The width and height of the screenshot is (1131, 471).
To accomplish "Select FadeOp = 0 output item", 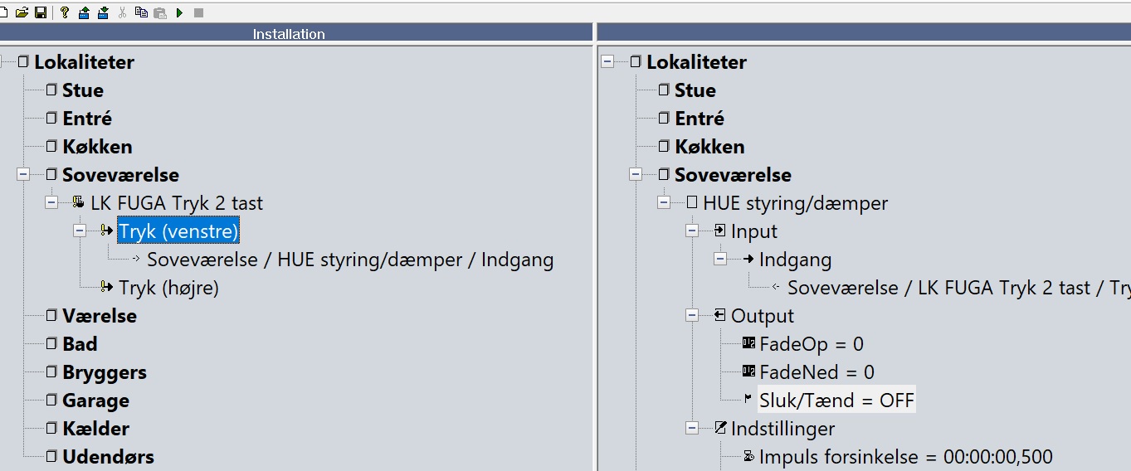I will 811,344.
